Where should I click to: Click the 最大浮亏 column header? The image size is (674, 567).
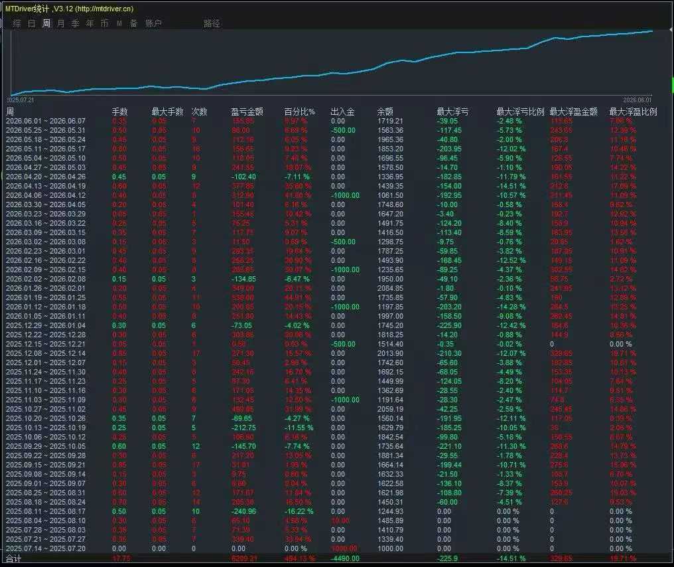(452, 112)
